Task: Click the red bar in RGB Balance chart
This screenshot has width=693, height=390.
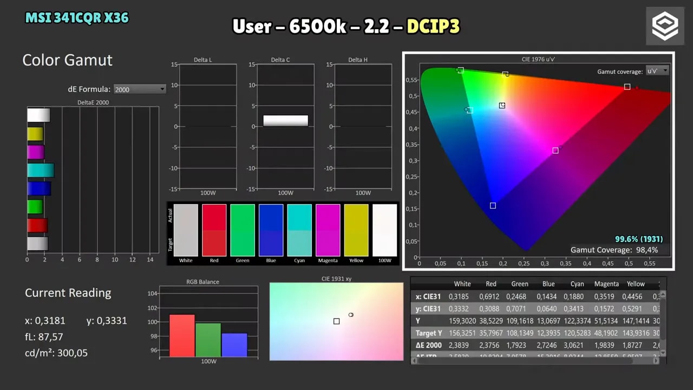Action: 182,335
